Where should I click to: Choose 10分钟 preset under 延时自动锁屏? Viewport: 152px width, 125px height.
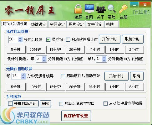click(x=36, y=49)
